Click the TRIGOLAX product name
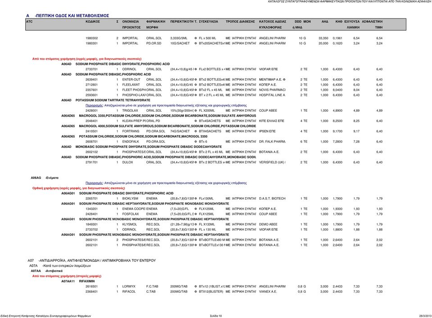Screen dimensions: 432x318 tap(130, 110)
